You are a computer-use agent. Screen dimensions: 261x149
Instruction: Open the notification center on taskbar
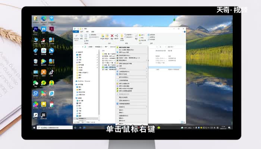point(229,127)
